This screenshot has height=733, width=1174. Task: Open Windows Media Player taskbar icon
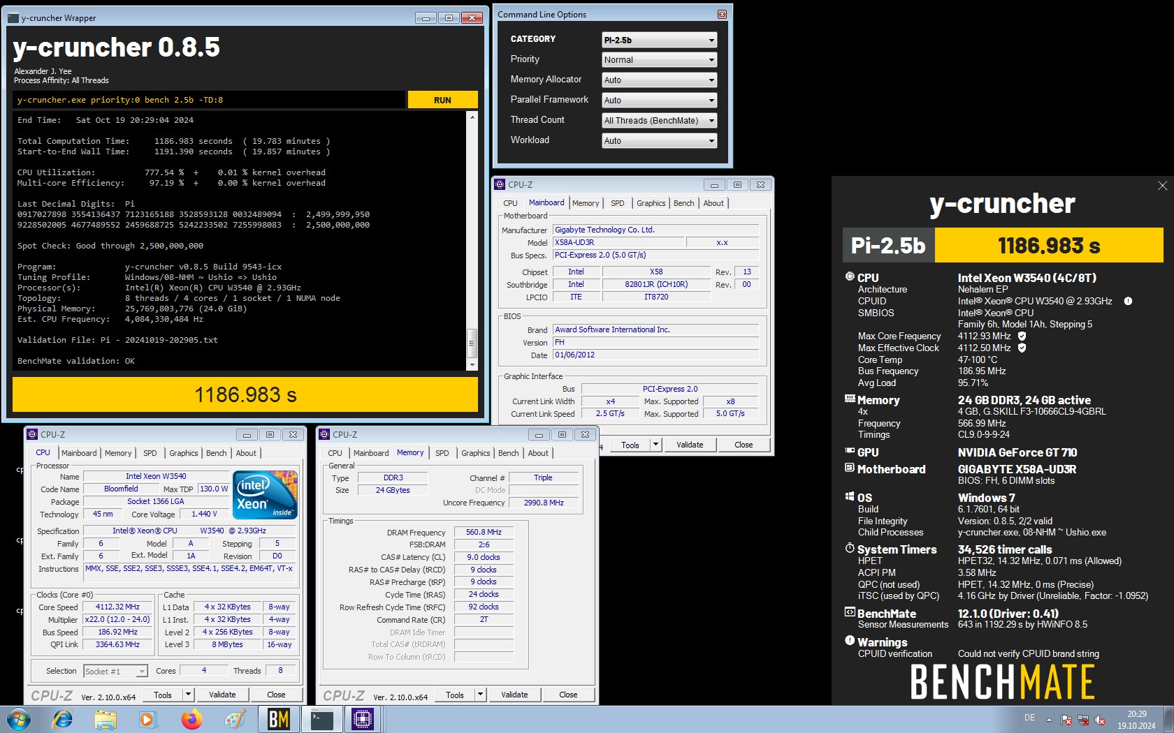point(147,719)
